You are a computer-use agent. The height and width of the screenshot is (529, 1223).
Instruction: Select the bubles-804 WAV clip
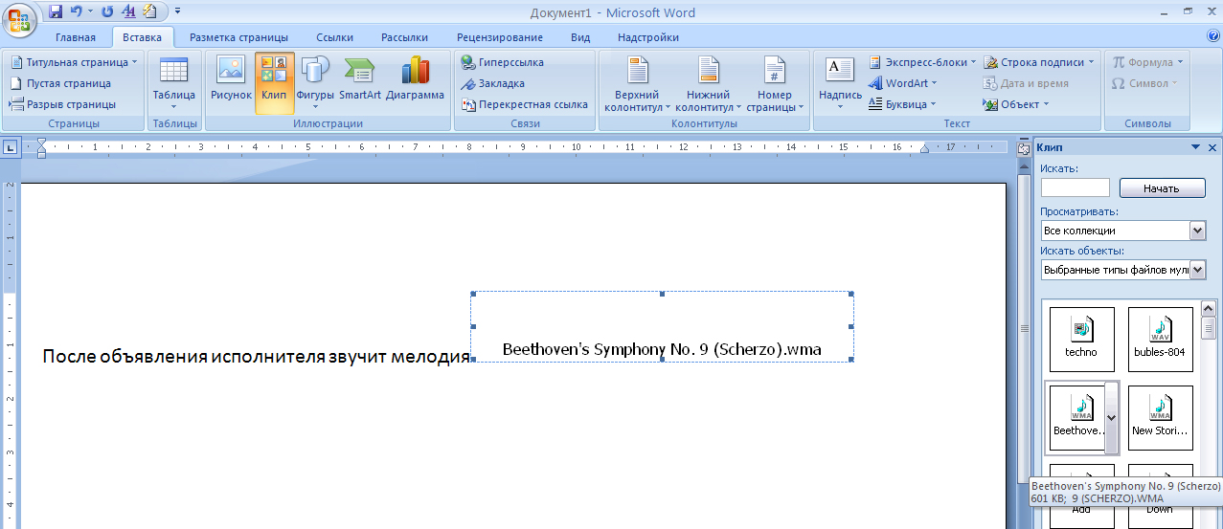(x=1161, y=340)
